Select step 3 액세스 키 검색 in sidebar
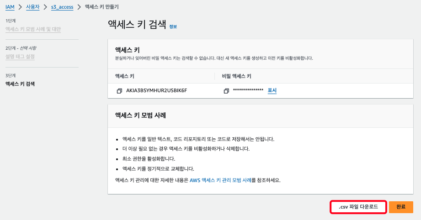 click(x=20, y=84)
